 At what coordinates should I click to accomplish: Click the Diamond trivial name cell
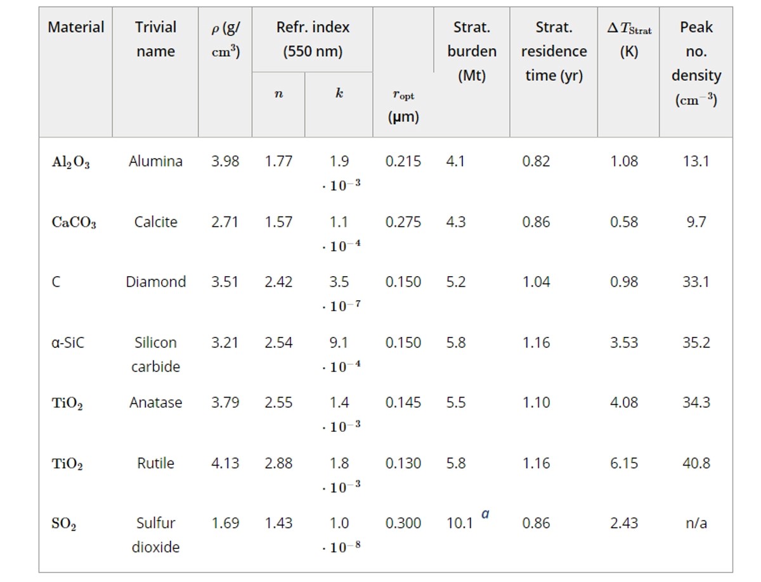pos(155,282)
